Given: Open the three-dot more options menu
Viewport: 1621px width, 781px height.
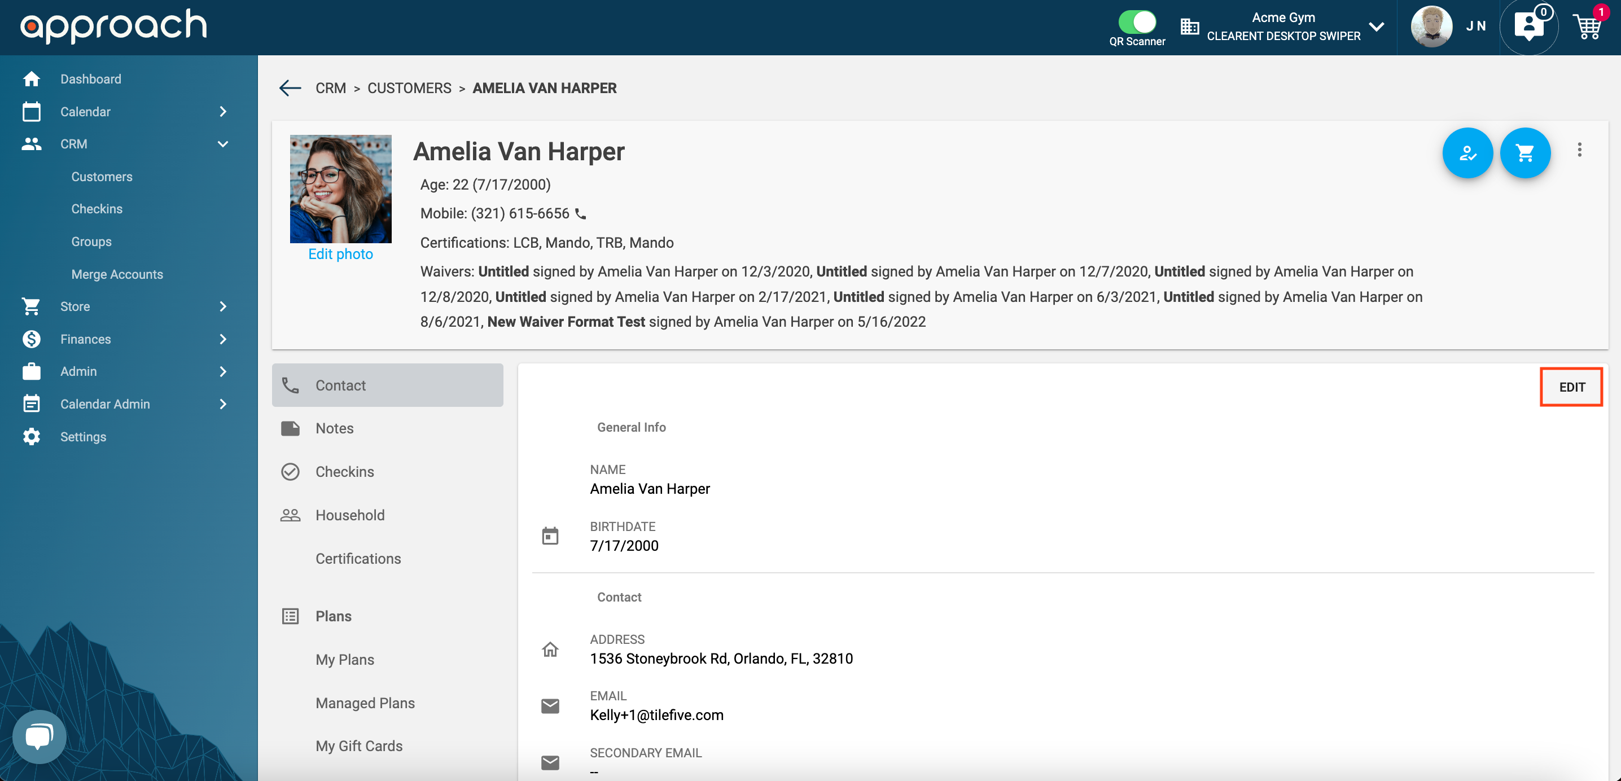Looking at the screenshot, I should [1579, 150].
